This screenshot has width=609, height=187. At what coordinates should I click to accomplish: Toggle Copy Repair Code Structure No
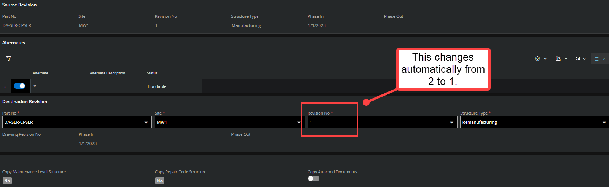[160, 181]
